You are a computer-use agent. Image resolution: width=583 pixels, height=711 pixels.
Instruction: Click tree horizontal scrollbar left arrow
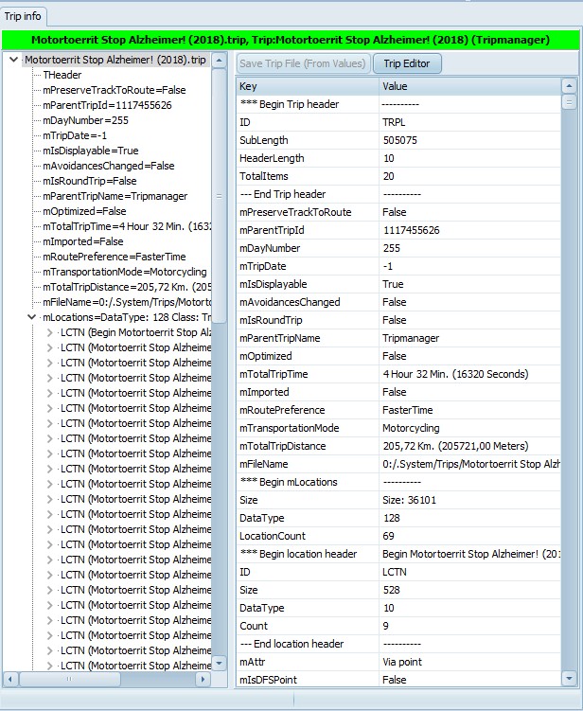click(x=10, y=679)
